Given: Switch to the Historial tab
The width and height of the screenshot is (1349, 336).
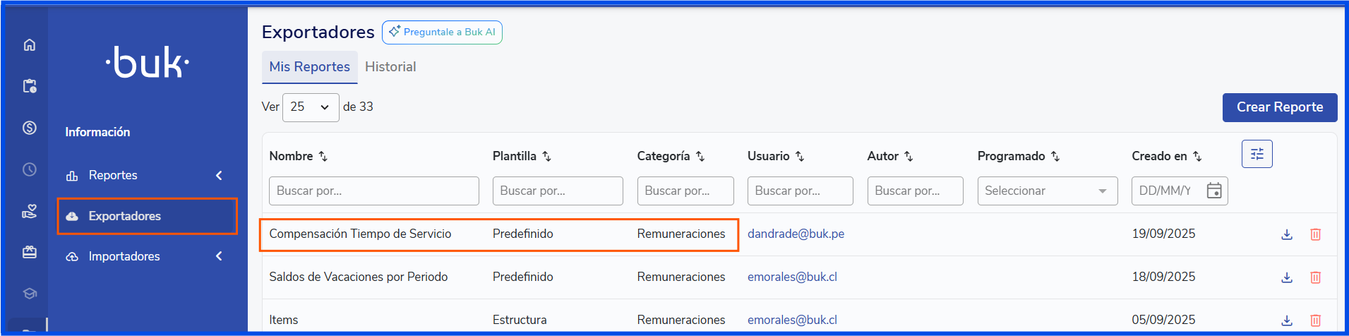Looking at the screenshot, I should pyautogui.click(x=390, y=67).
